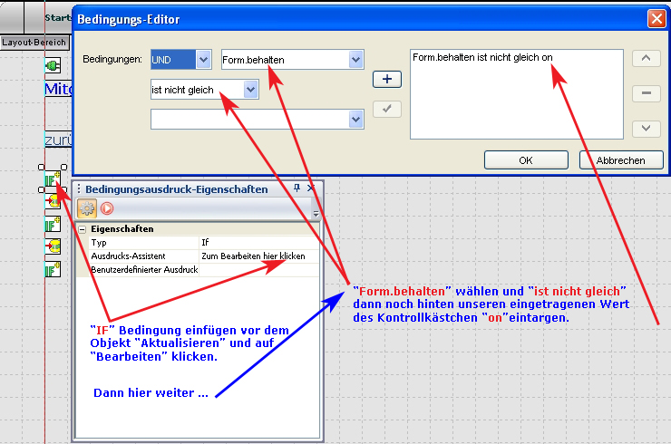This screenshot has width=671, height=444.
Task: Move condition down with the down arrow
Action: click(646, 129)
